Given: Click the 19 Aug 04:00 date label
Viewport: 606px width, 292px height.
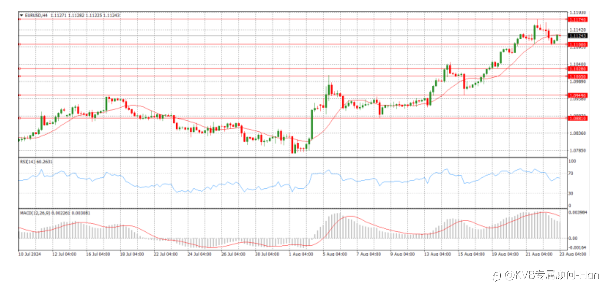Looking at the screenshot, I should 505,254.
